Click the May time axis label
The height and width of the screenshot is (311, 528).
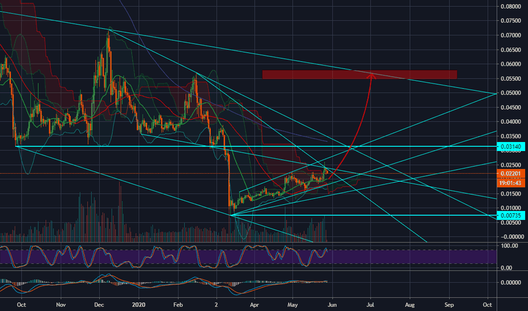pyautogui.click(x=292, y=305)
